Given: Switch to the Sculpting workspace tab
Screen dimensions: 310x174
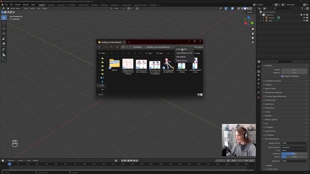Looking at the screenshot, I should click(61, 5).
